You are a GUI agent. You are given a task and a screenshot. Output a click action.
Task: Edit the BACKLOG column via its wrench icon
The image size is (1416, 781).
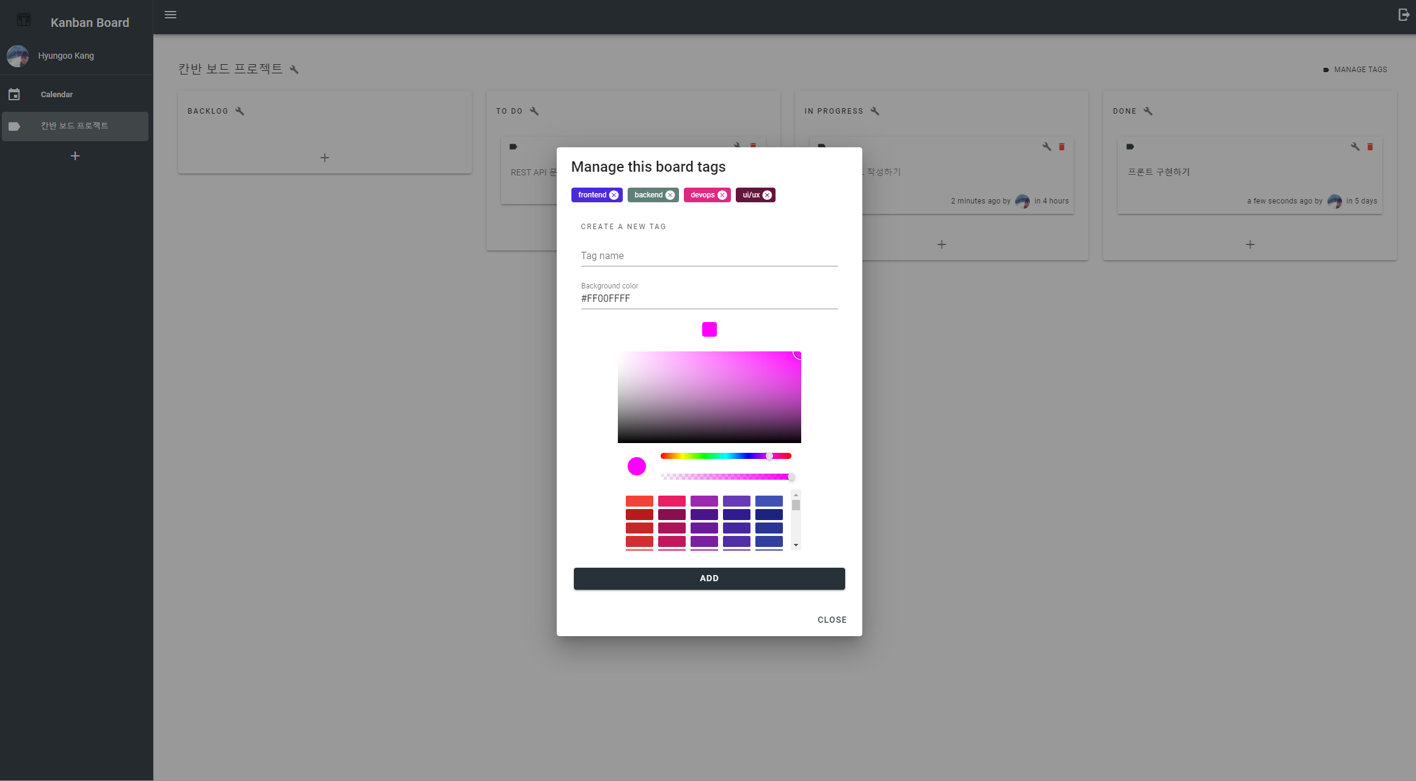click(239, 111)
